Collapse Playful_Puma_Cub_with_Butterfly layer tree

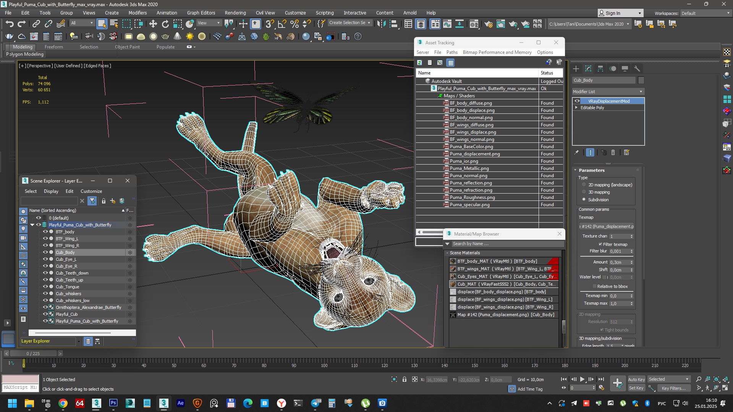[32, 225]
